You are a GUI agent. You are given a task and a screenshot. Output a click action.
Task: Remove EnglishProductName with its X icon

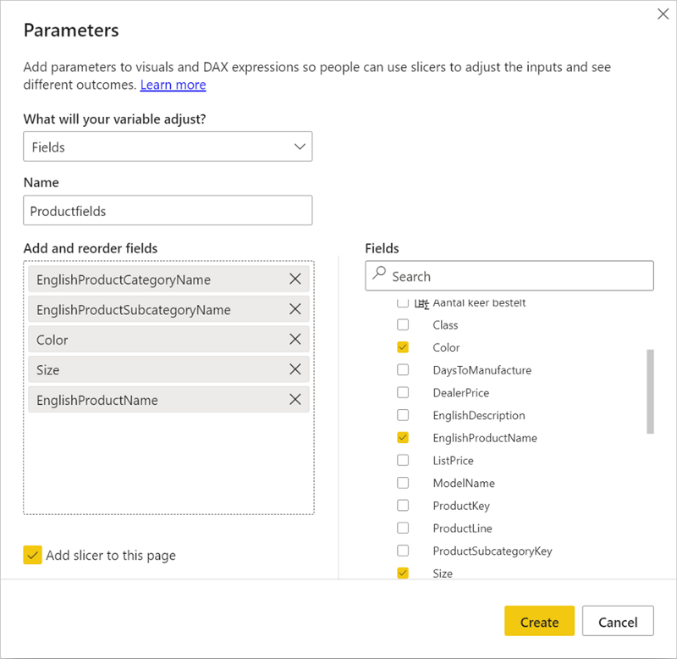(x=295, y=400)
